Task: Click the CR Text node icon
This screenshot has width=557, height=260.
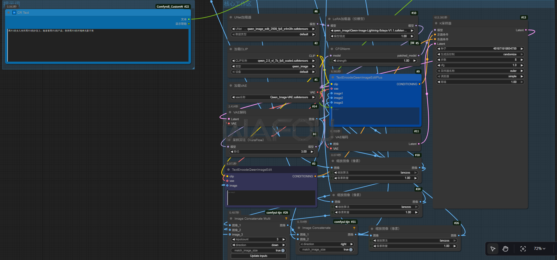Action: (14, 13)
